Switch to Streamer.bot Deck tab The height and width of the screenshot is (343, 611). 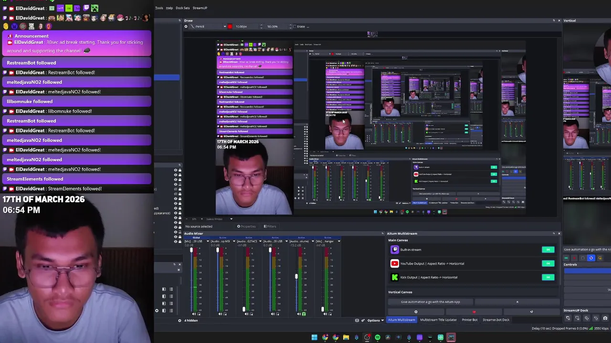tap(496, 320)
